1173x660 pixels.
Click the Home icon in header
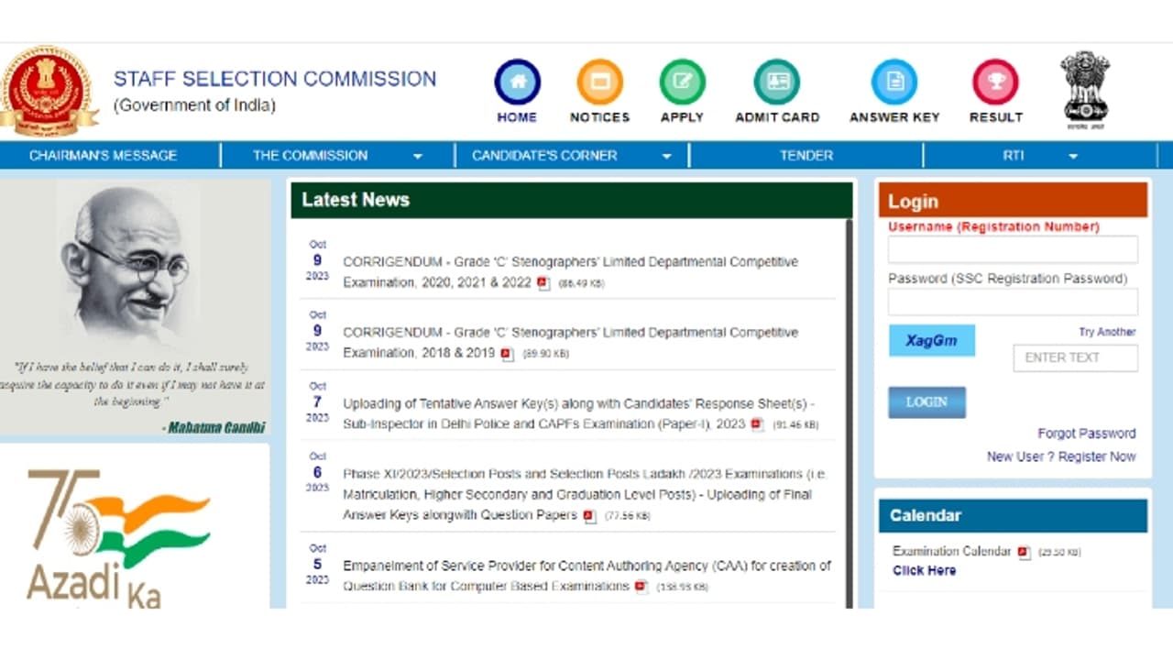point(517,82)
